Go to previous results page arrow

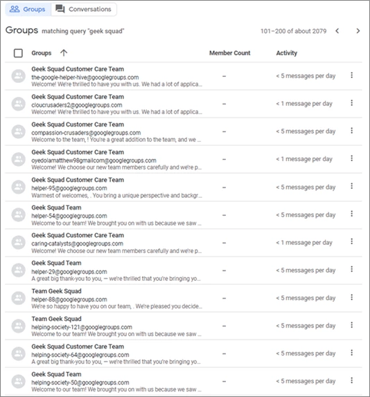(x=337, y=31)
